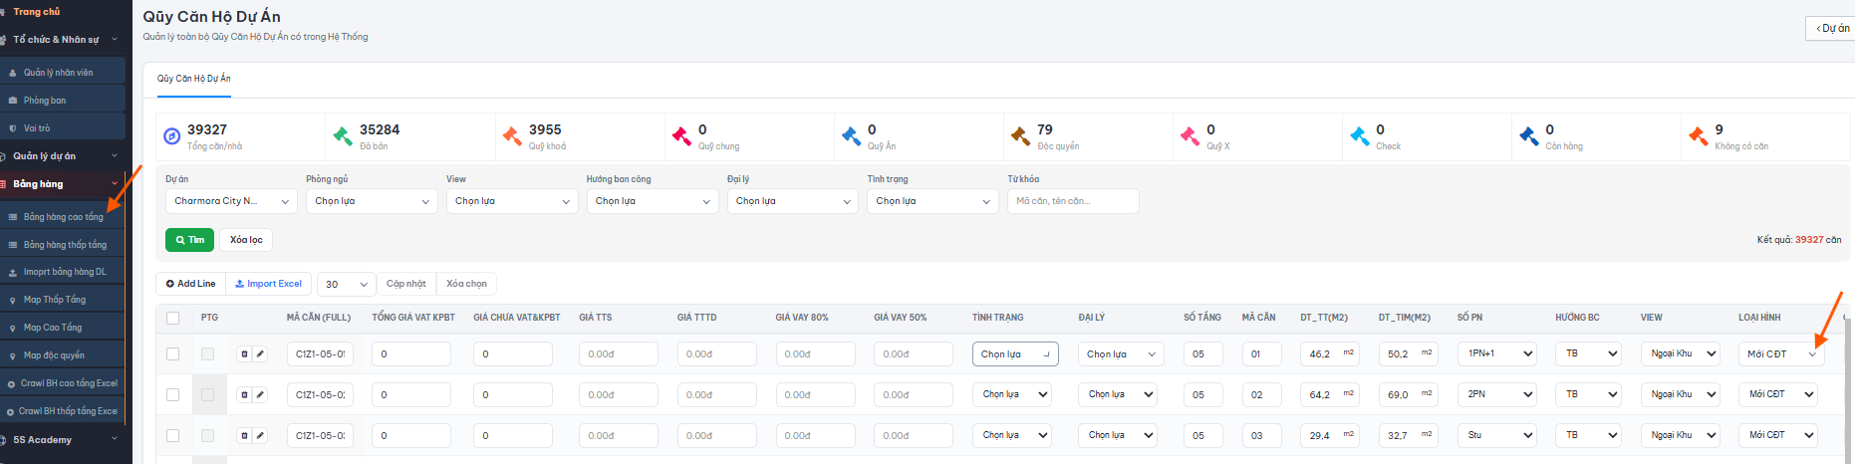
Task: Open the Dự án dropdown showing Charmora City
Action: point(231,201)
